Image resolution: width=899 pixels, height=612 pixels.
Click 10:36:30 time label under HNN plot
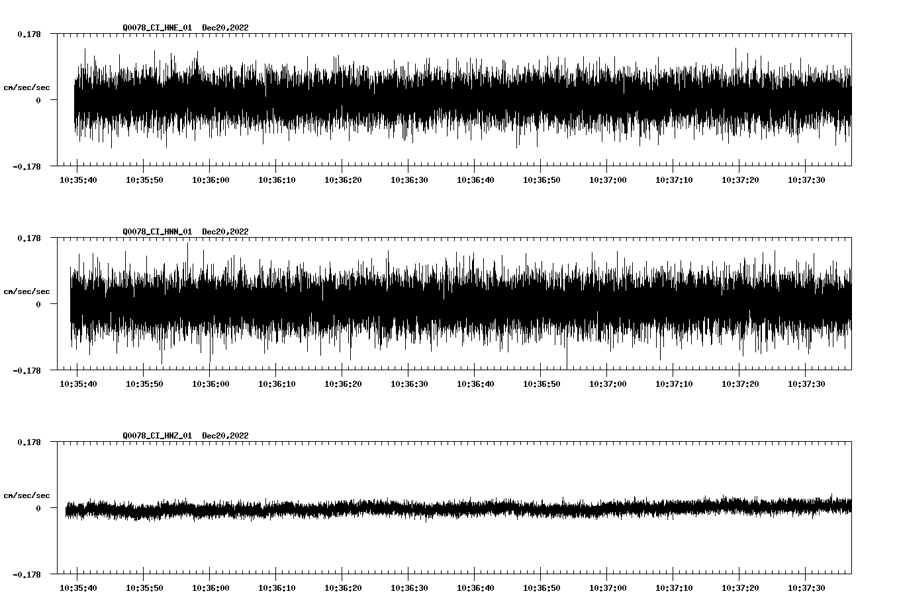(409, 384)
